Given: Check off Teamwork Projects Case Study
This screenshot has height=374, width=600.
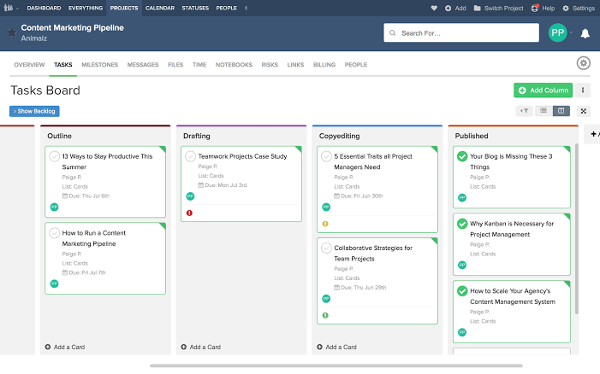Looking at the screenshot, I should tap(190, 156).
